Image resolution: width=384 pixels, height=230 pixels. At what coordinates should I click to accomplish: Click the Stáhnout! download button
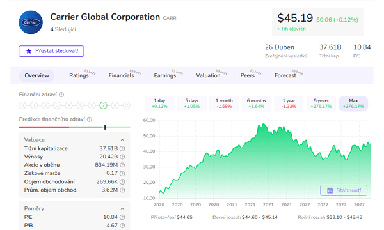[x=344, y=190]
